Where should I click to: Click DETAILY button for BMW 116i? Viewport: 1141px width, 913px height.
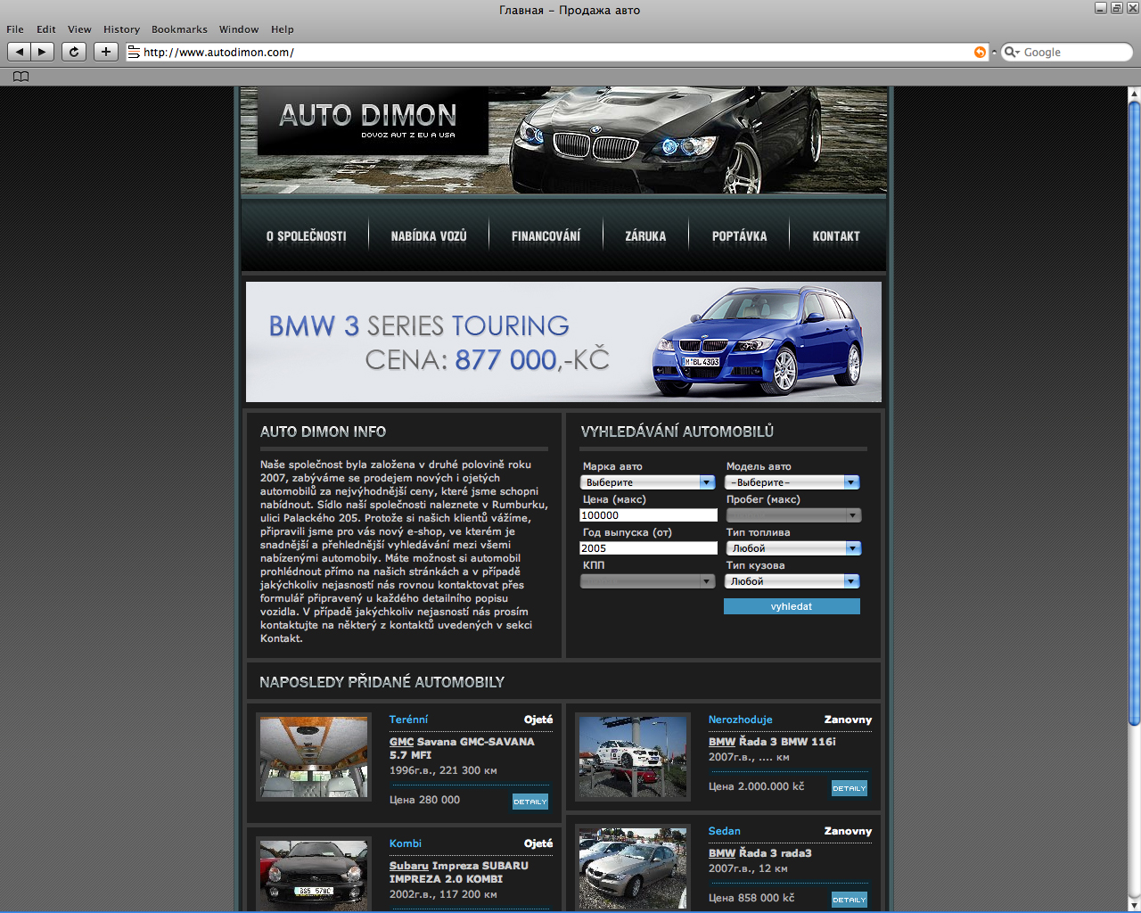pyautogui.click(x=850, y=788)
